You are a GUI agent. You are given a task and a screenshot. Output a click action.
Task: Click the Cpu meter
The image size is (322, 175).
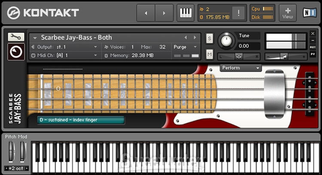point(268,9)
